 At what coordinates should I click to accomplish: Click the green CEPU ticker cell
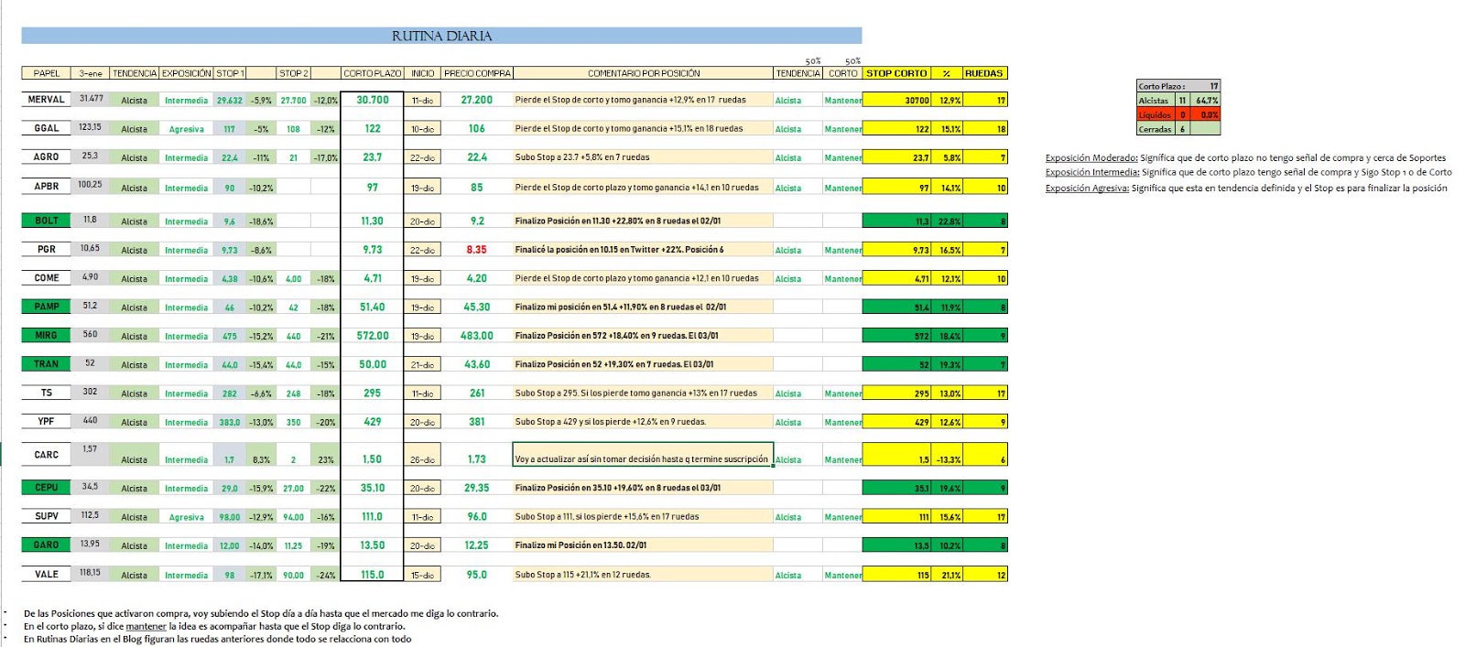47,488
